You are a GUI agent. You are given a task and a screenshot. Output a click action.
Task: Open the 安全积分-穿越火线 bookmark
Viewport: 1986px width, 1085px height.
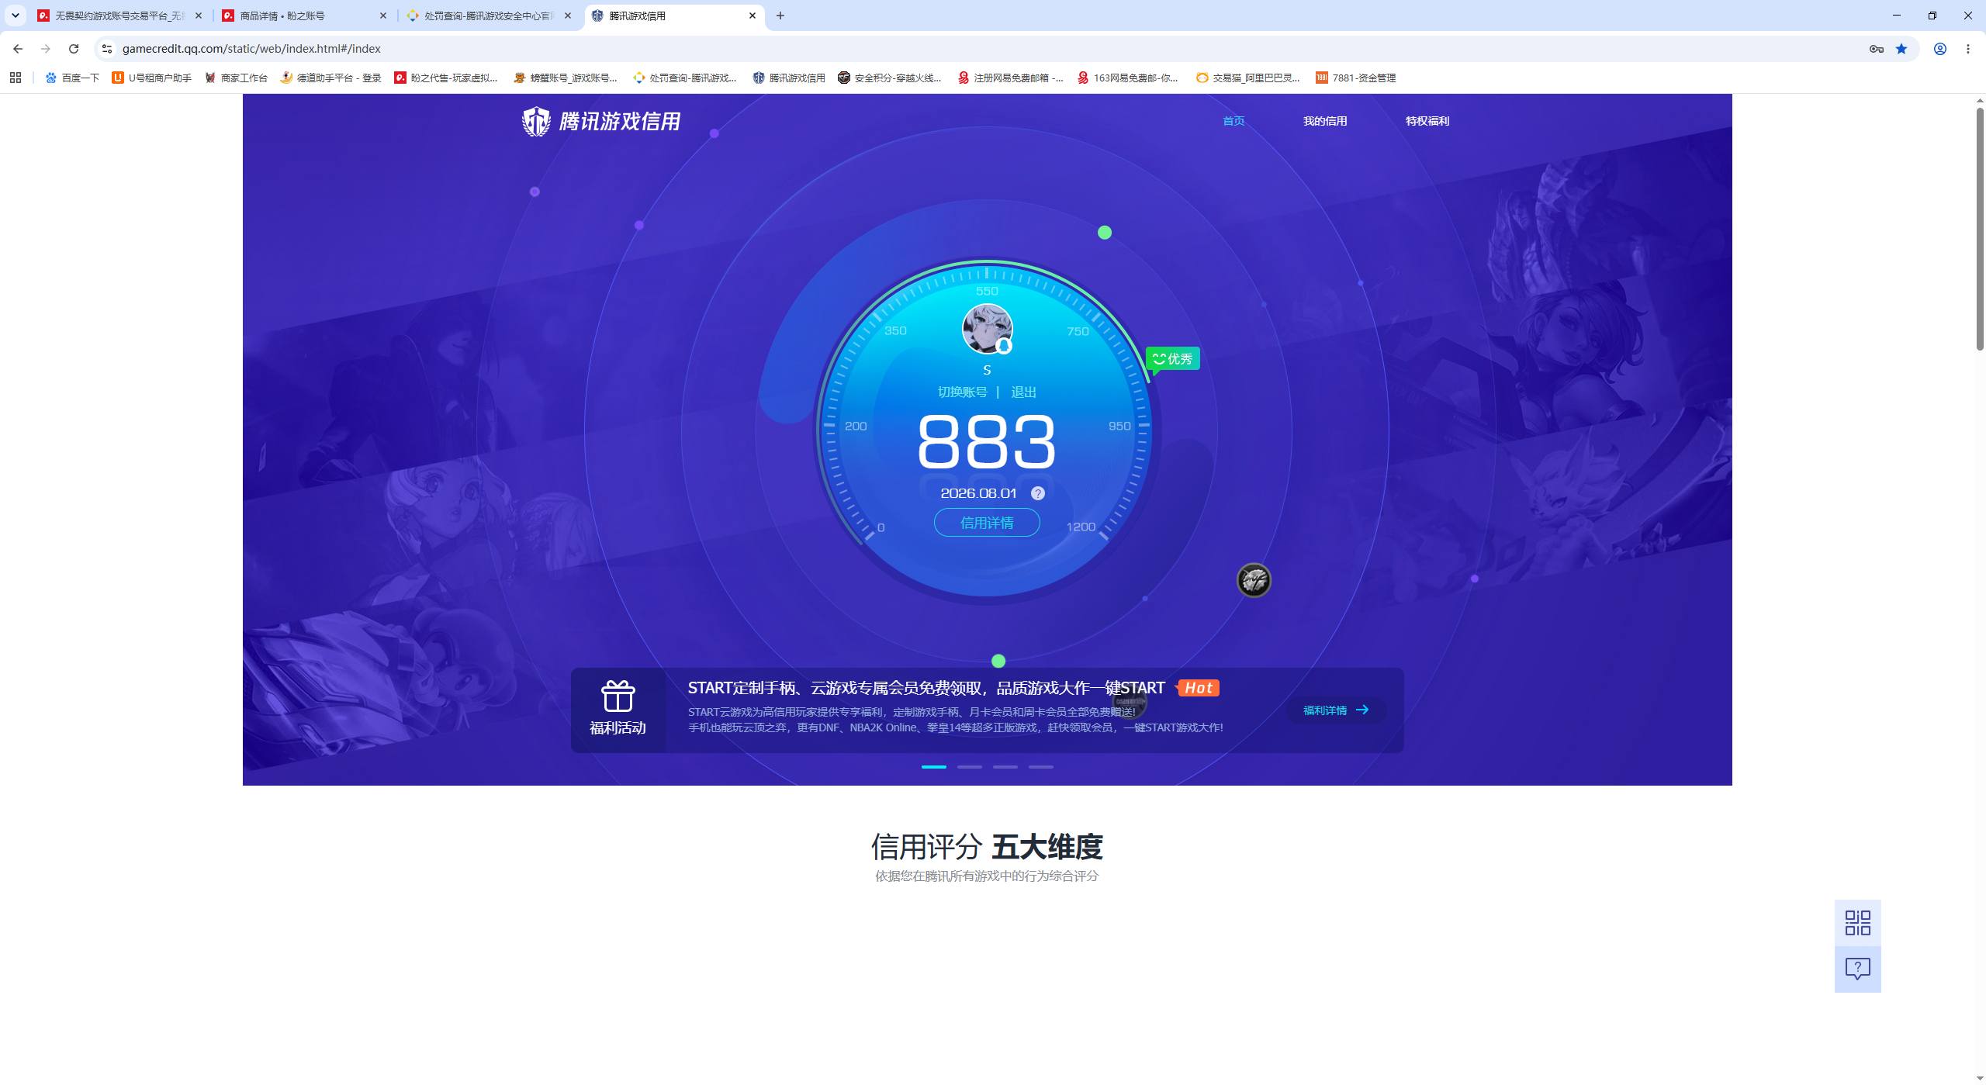coord(890,78)
